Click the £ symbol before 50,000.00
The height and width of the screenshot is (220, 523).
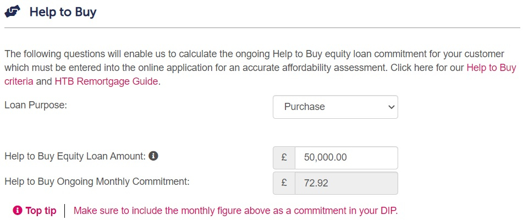[x=284, y=157]
